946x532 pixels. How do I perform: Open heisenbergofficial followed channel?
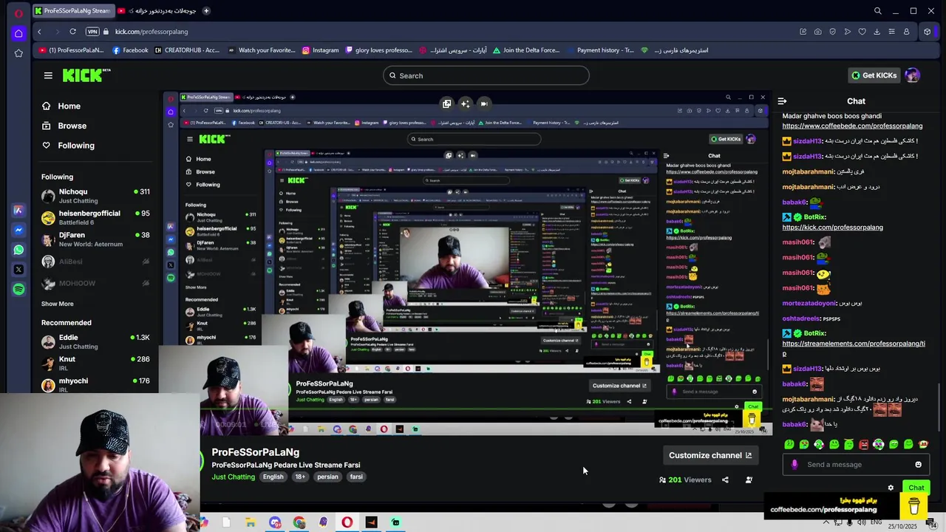(x=95, y=217)
